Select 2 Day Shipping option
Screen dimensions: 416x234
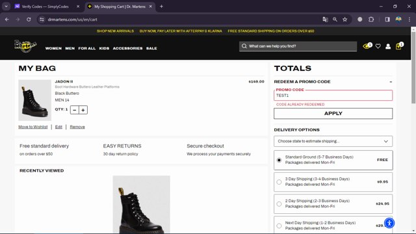tap(279, 204)
